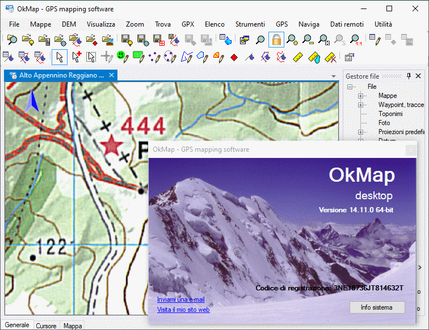Click the red diamond toolbar icon

coord(234,57)
